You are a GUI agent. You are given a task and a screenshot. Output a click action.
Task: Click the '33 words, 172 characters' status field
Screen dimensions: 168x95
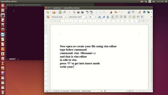tap(61, 91)
